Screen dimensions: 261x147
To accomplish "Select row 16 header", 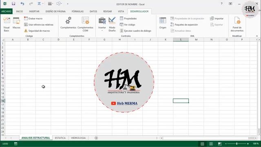I will (3, 101).
